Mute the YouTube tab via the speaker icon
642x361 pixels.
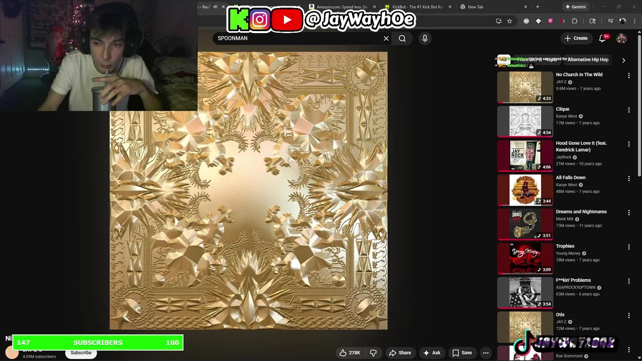[215, 7]
